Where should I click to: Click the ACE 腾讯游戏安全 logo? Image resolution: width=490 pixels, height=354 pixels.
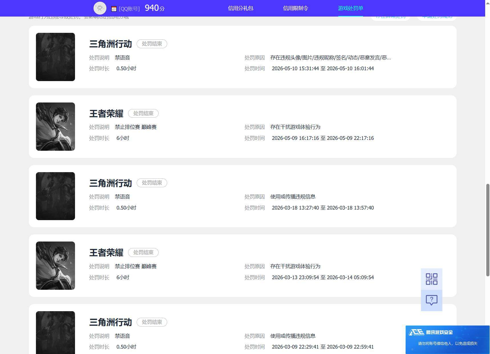coord(431,332)
